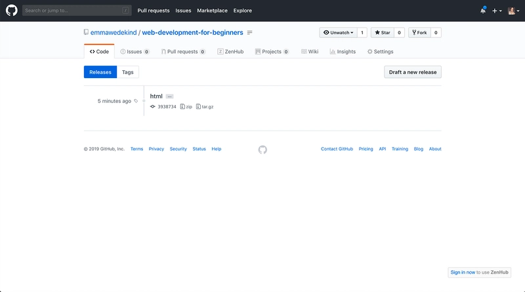Image resolution: width=525 pixels, height=292 pixels.
Task: Open watcher count 1
Action: pos(362,33)
